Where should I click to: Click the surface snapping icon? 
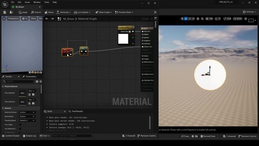coord(202,19)
